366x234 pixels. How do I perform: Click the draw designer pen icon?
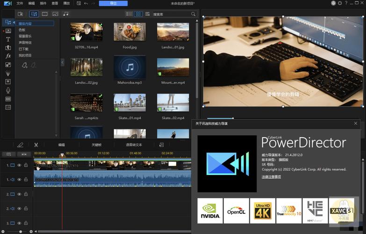pos(20,145)
